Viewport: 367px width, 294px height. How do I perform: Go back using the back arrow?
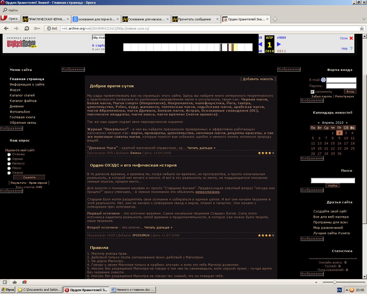(x=6, y=28)
